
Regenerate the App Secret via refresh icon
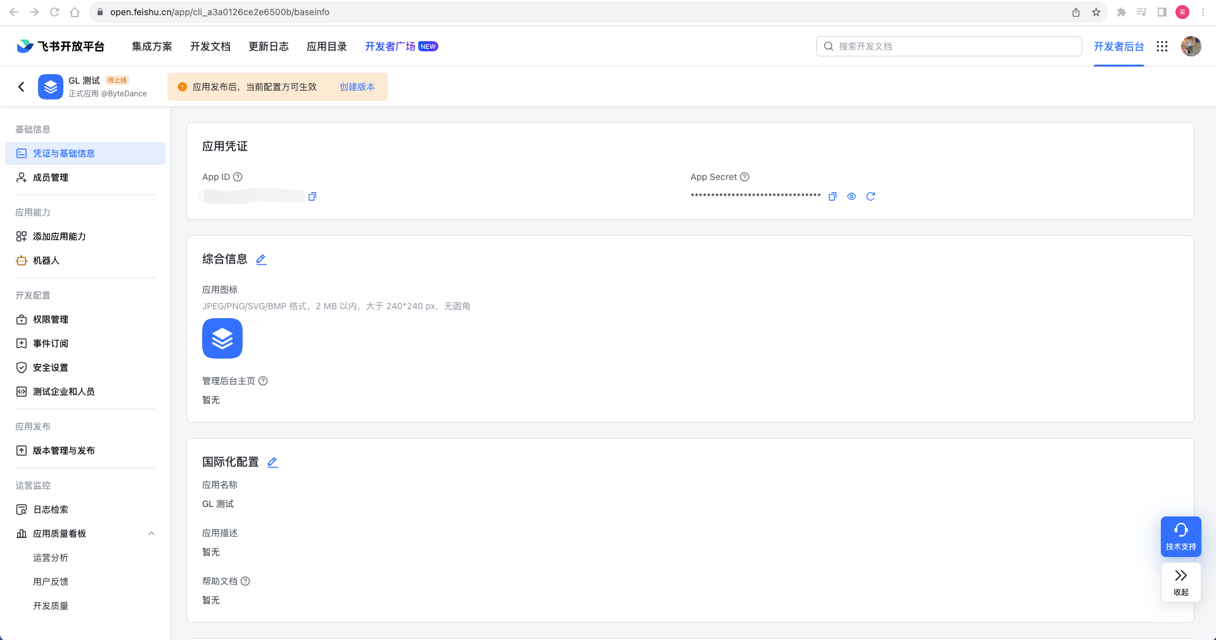(871, 196)
